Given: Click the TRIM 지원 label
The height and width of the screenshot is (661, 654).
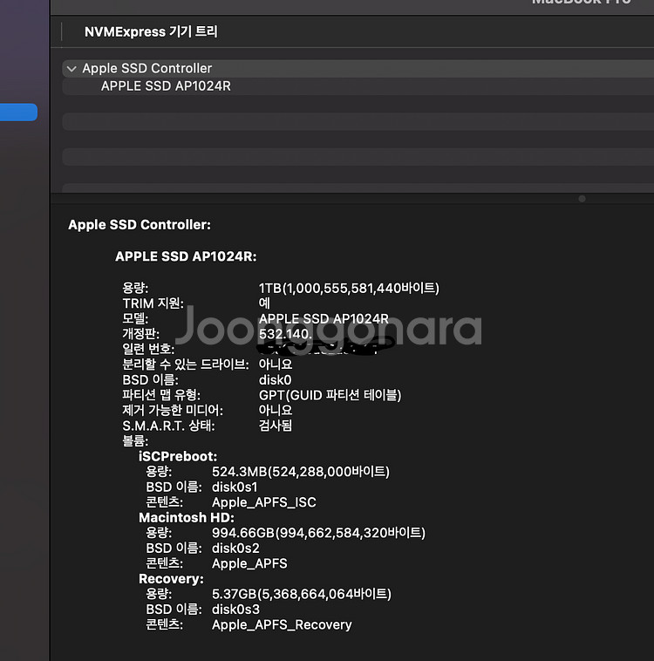Looking at the screenshot, I should (153, 303).
